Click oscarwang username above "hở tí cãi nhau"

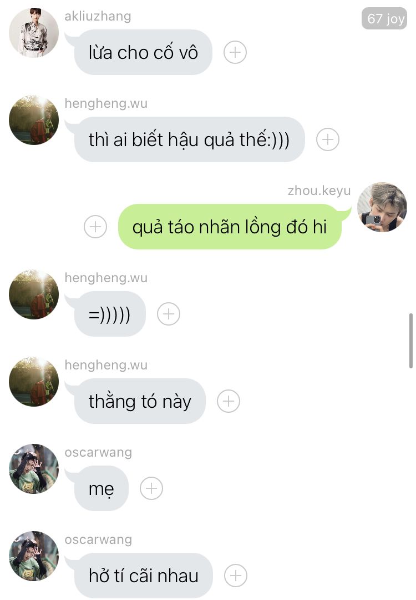[x=98, y=539]
